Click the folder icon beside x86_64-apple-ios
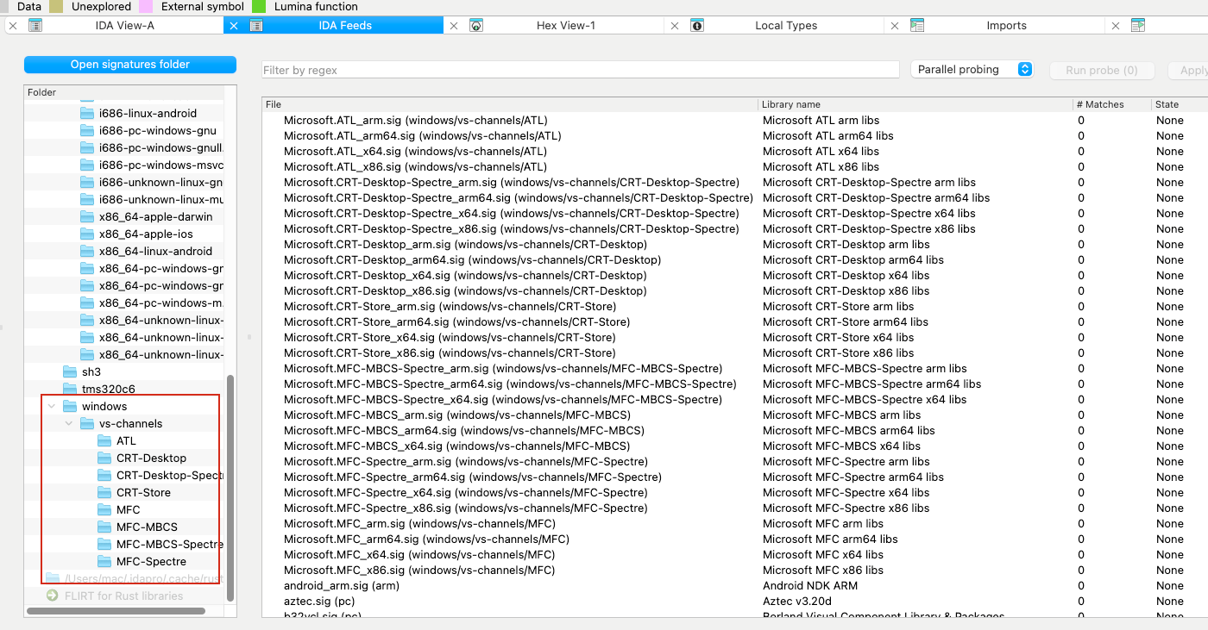The width and height of the screenshot is (1208, 630). tap(87, 234)
